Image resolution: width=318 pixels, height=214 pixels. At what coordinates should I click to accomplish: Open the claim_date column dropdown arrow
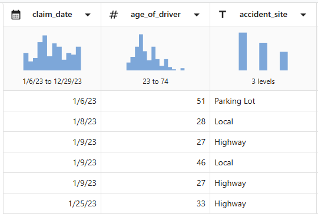click(x=88, y=15)
